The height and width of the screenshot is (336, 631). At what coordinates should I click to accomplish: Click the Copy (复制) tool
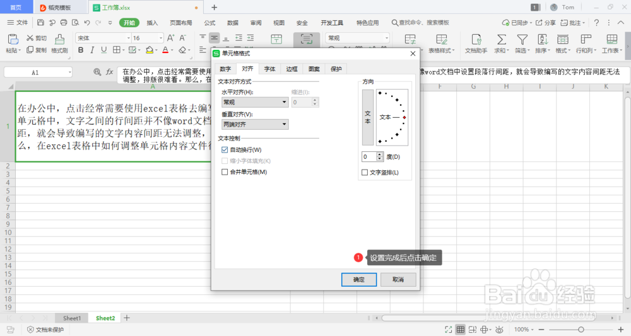tap(37, 50)
